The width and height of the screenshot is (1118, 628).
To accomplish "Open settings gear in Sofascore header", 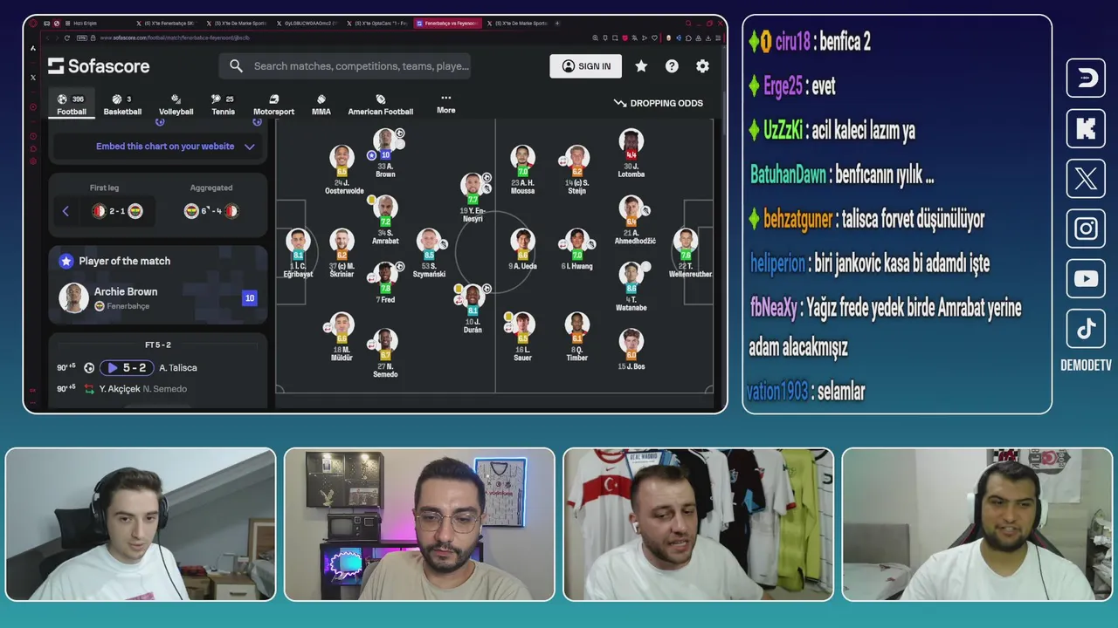I will coord(702,66).
